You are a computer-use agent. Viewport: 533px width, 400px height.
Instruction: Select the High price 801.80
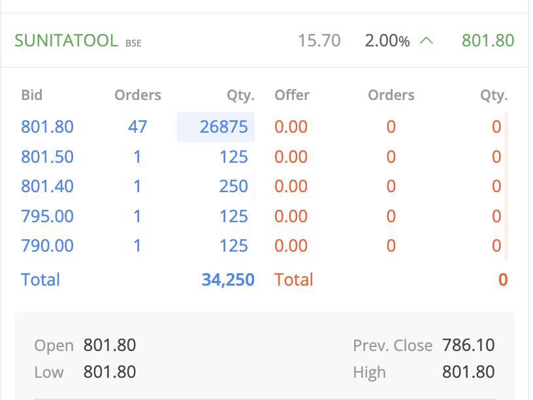(468, 372)
